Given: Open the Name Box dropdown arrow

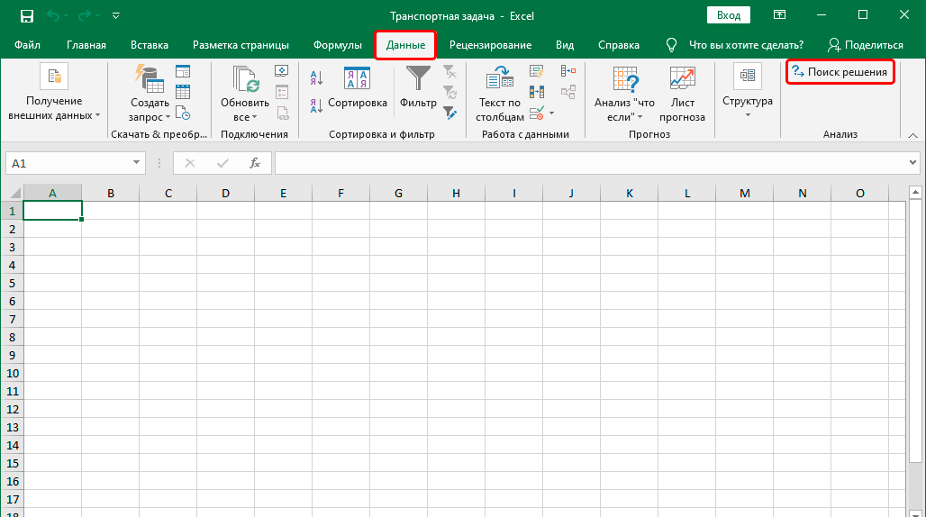Looking at the screenshot, I should click(x=137, y=163).
